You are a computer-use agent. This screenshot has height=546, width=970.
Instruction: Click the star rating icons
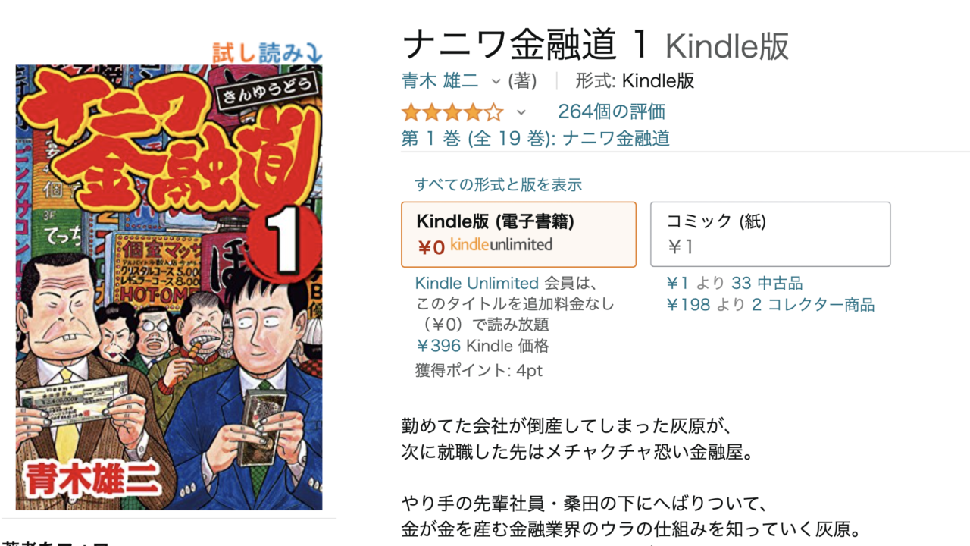point(452,113)
